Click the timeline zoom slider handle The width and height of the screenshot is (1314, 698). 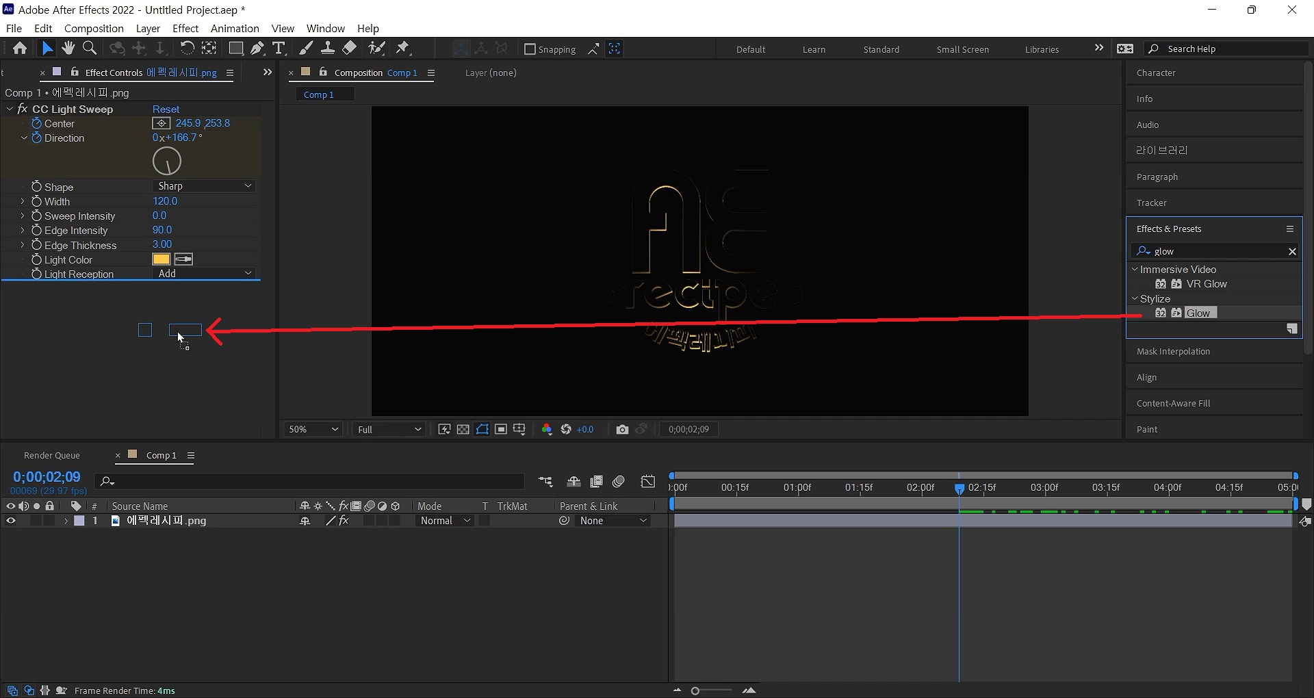(695, 691)
